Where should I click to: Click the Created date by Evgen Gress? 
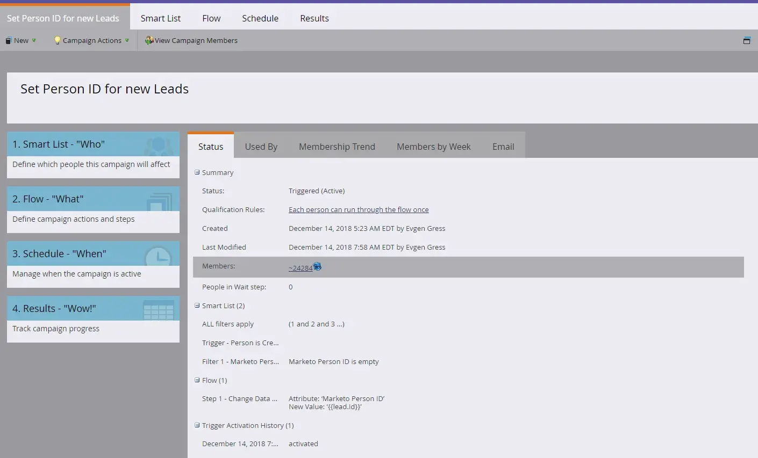(x=367, y=228)
